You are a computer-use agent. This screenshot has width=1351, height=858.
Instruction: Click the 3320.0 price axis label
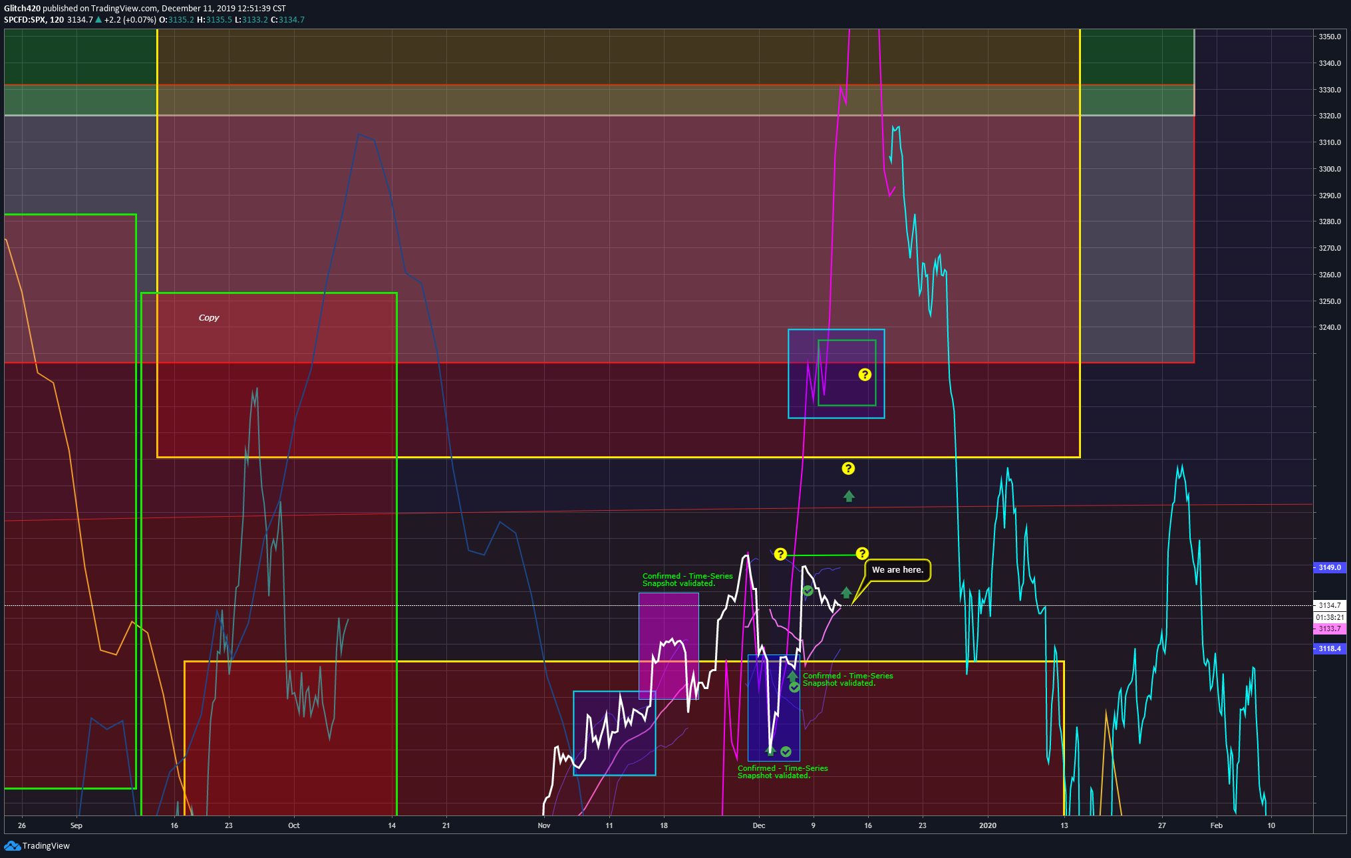click(x=1330, y=116)
